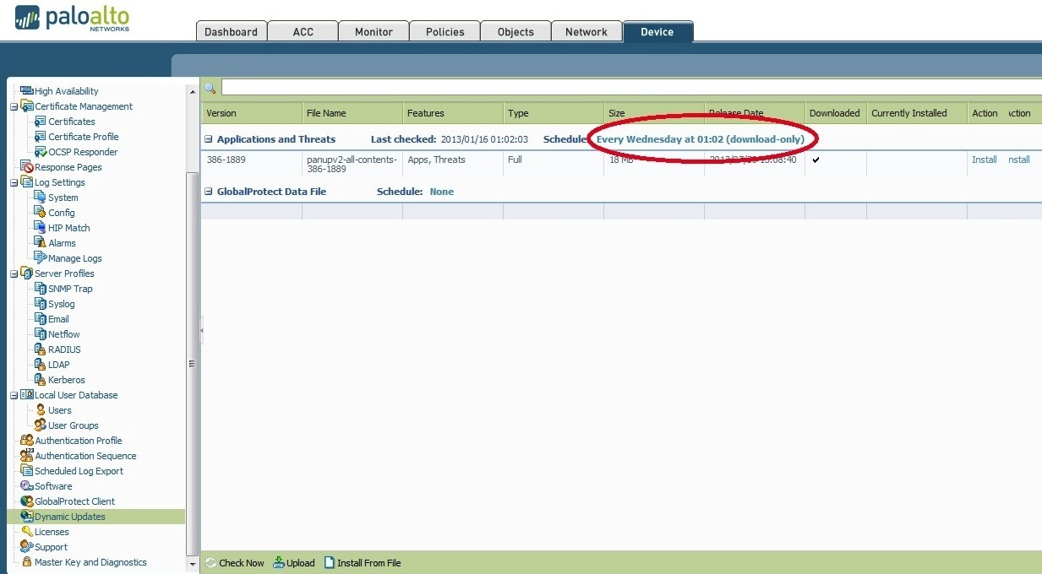Click the Scheduled Log Export icon

[26, 471]
